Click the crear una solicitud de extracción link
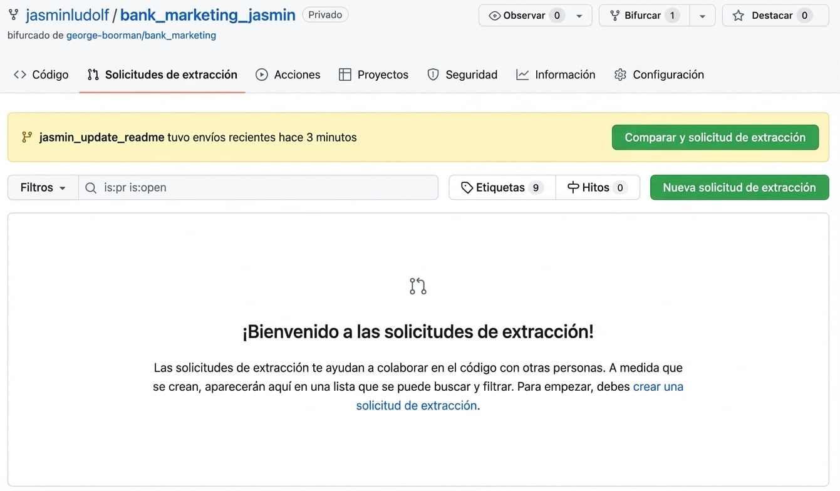 (x=520, y=396)
